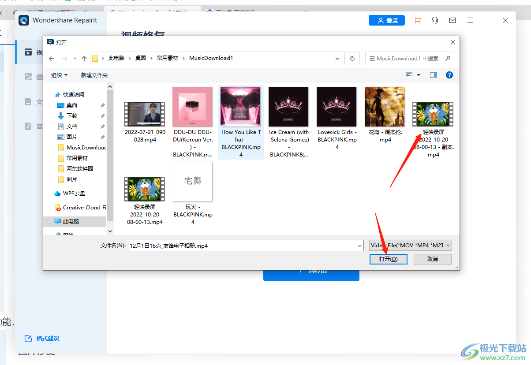Viewport: 531px width, 365px height.
Task: Select 花海 - 周杰伦.mp4 file
Action: point(385,115)
